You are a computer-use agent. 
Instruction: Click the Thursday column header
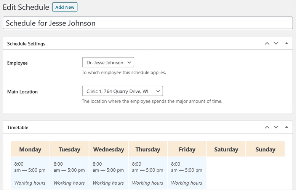148,149
